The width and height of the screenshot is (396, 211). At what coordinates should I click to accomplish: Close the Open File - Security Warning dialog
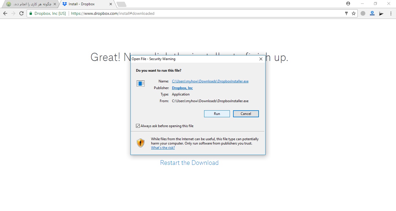pyautogui.click(x=261, y=59)
